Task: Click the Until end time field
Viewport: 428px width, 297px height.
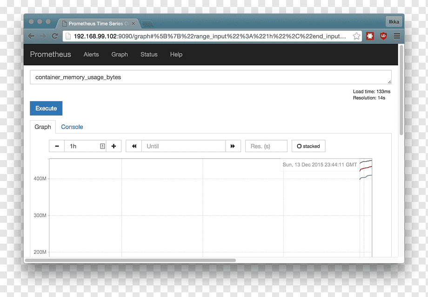Action: tap(183, 146)
